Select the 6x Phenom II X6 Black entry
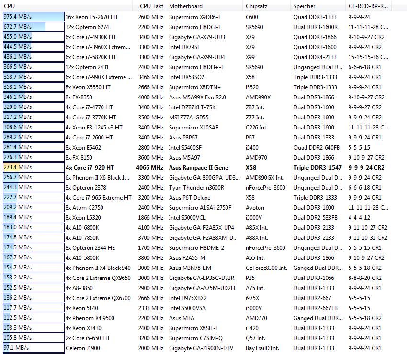The width and height of the screenshot is (407, 354). tap(97, 178)
